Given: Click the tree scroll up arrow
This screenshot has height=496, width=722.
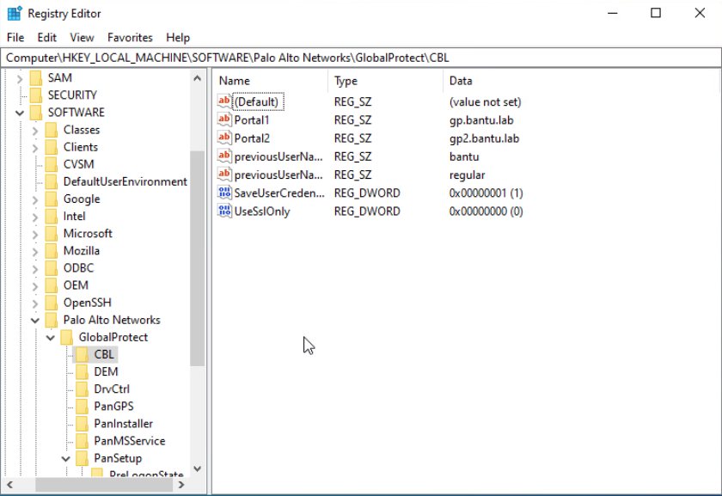Looking at the screenshot, I should point(197,78).
